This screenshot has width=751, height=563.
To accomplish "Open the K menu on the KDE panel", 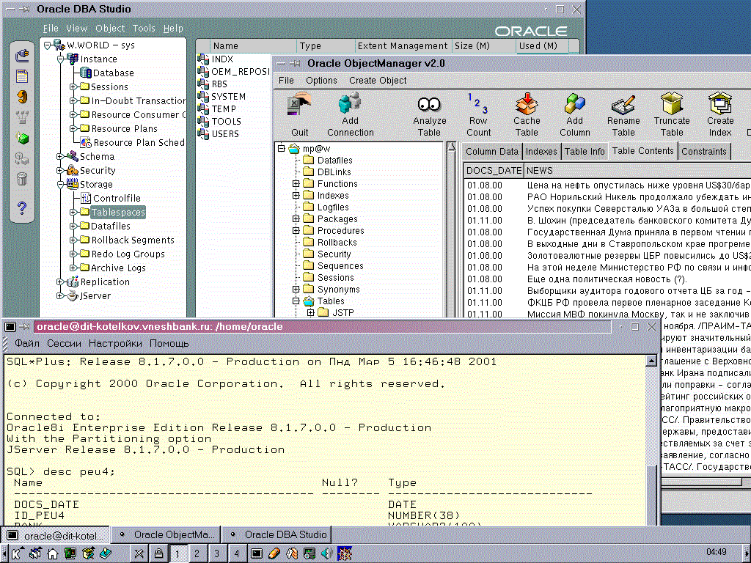I will (x=16, y=553).
